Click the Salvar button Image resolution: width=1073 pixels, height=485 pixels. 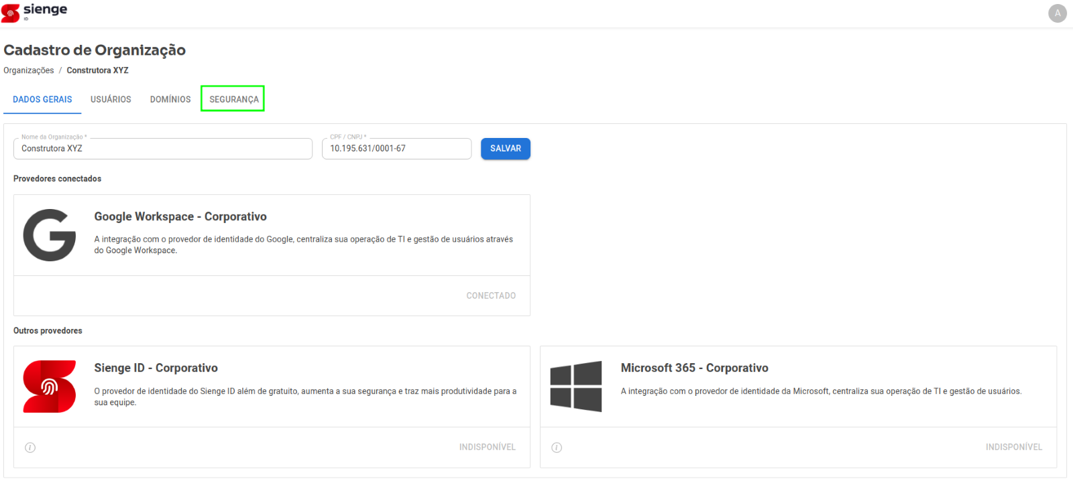pos(506,149)
